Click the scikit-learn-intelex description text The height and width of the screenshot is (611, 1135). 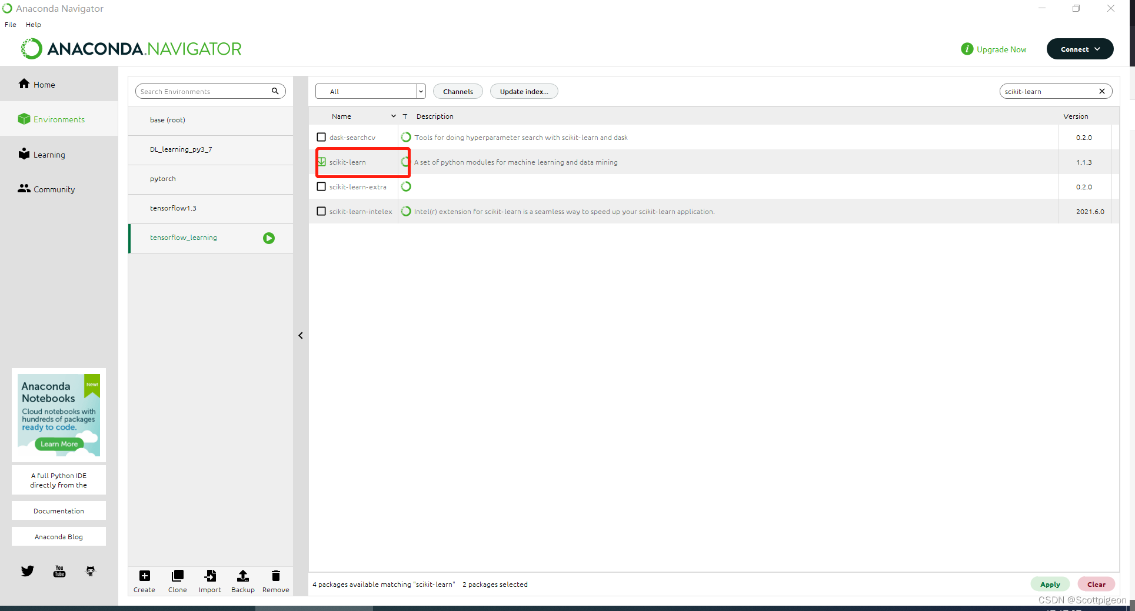click(x=564, y=212)
